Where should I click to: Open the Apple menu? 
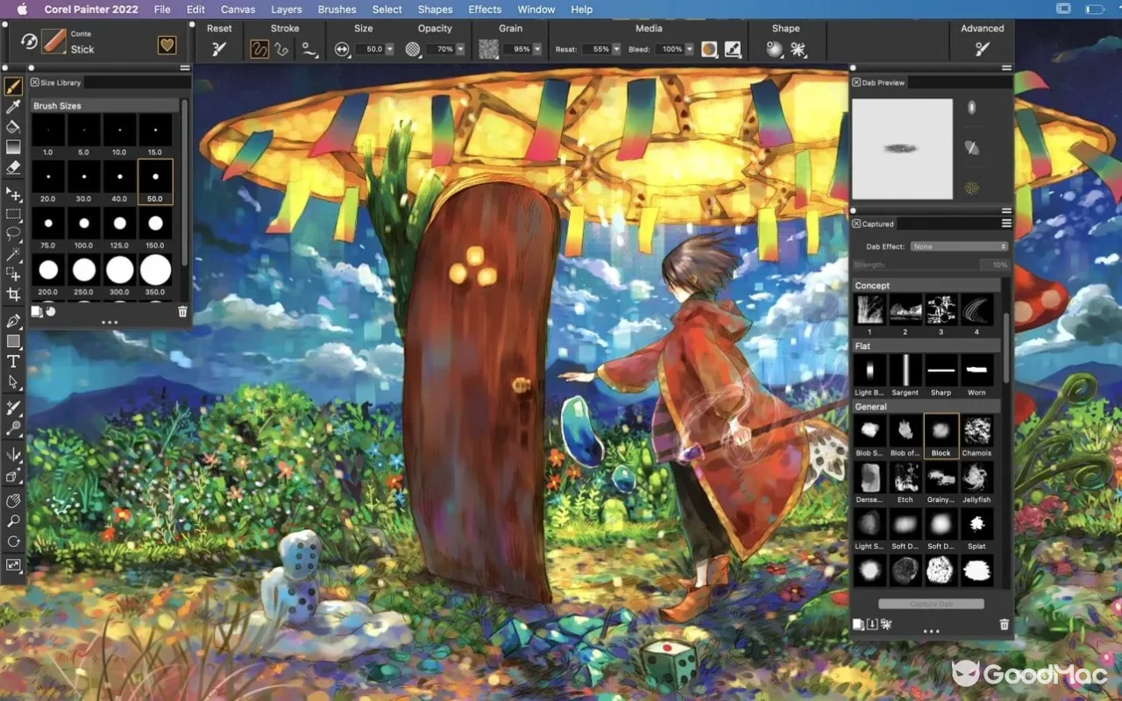point(23,10)
